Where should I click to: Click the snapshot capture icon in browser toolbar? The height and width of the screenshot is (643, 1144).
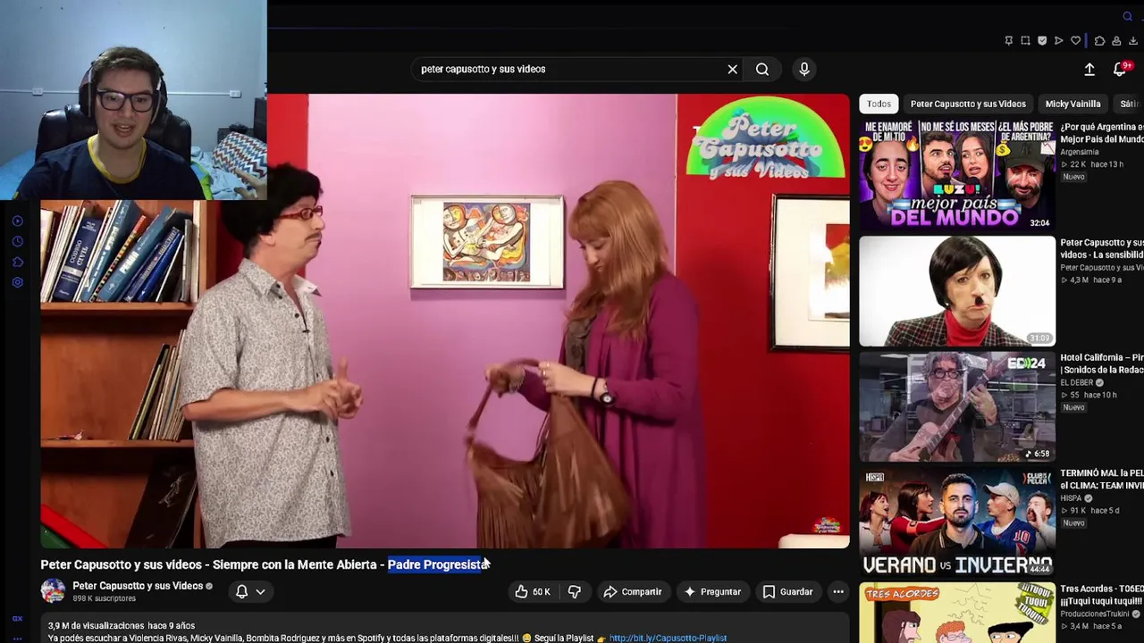point(1025,40)
